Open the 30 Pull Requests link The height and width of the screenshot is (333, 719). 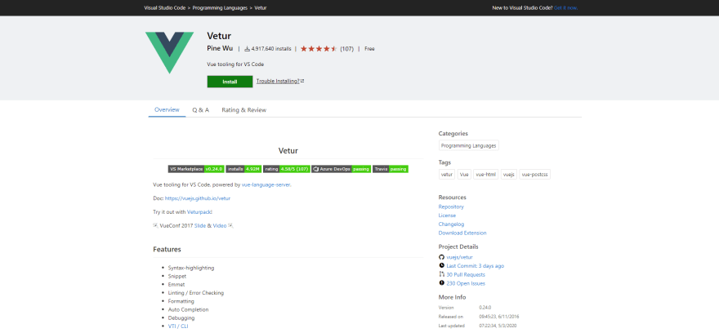click(466, 275)
